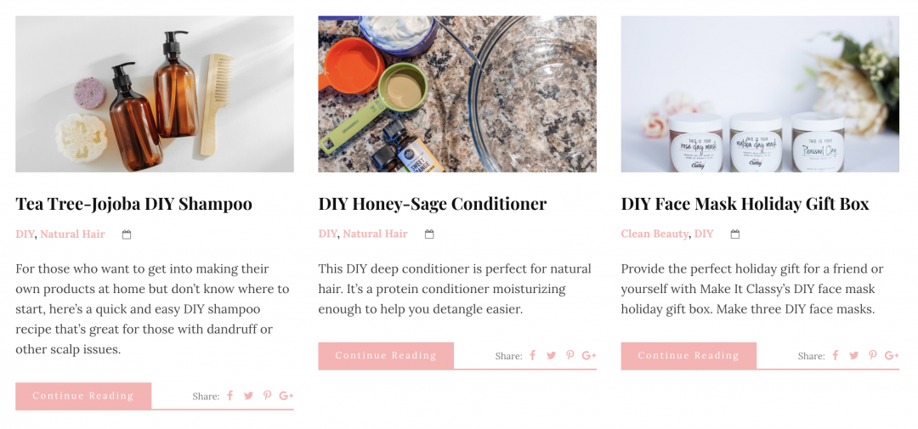Continue Reading the Tea Tree-Jojoba Shampoo post

coord(83,396)
